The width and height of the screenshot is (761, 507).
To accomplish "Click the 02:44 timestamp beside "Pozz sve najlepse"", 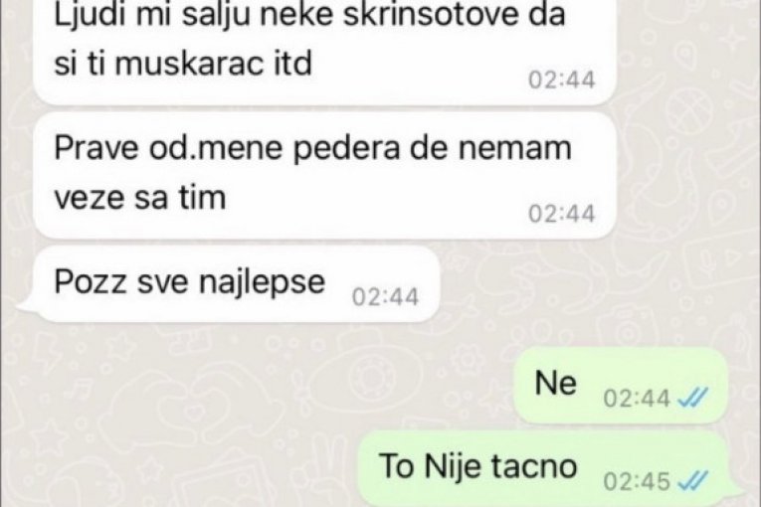I will 385,297.
